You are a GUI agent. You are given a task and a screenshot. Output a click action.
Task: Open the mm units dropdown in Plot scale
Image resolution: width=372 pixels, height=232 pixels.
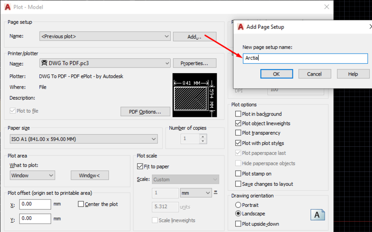click(x=196, y=193)
